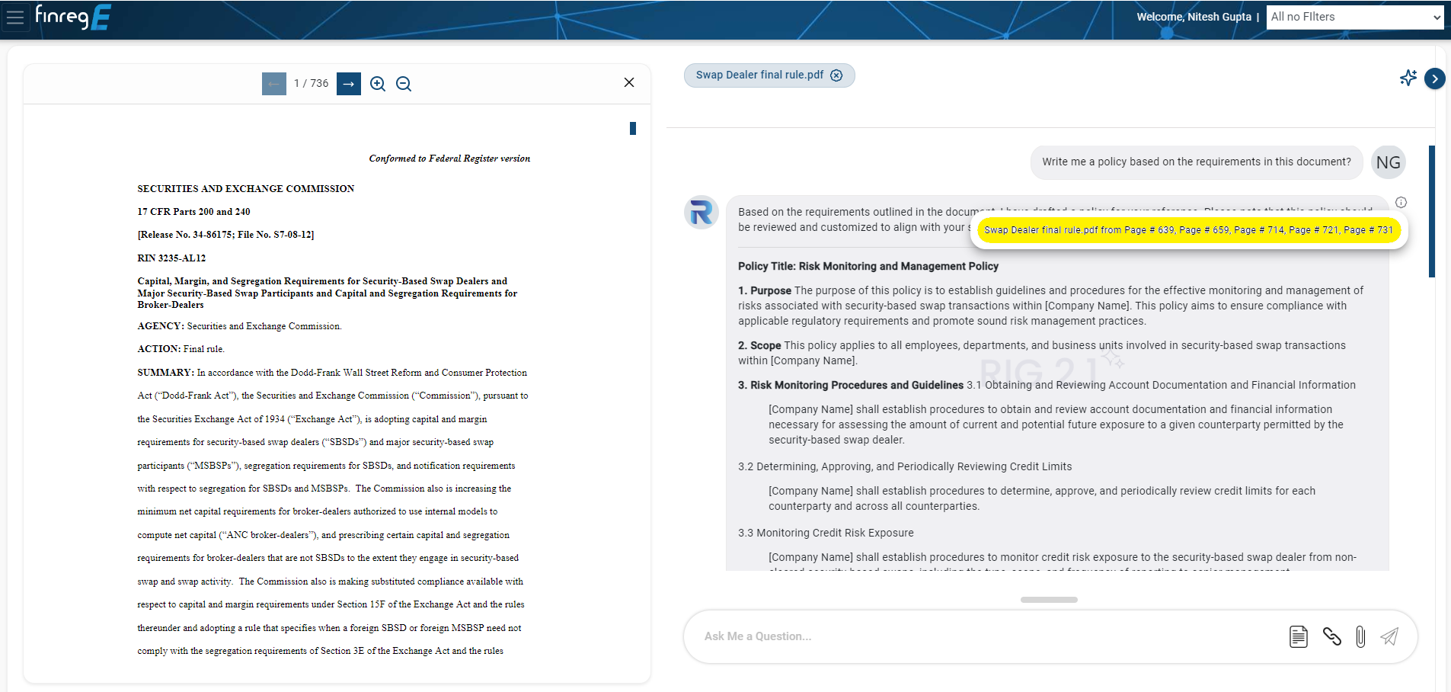
Task: Open the hamburger menu
Action: 15,17
